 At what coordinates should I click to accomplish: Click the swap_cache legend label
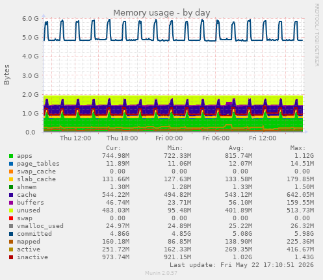coord(36,172)
